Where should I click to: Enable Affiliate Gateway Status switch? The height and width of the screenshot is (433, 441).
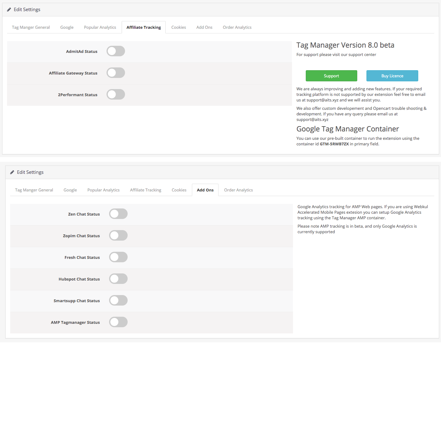click(x=116, y=73)
